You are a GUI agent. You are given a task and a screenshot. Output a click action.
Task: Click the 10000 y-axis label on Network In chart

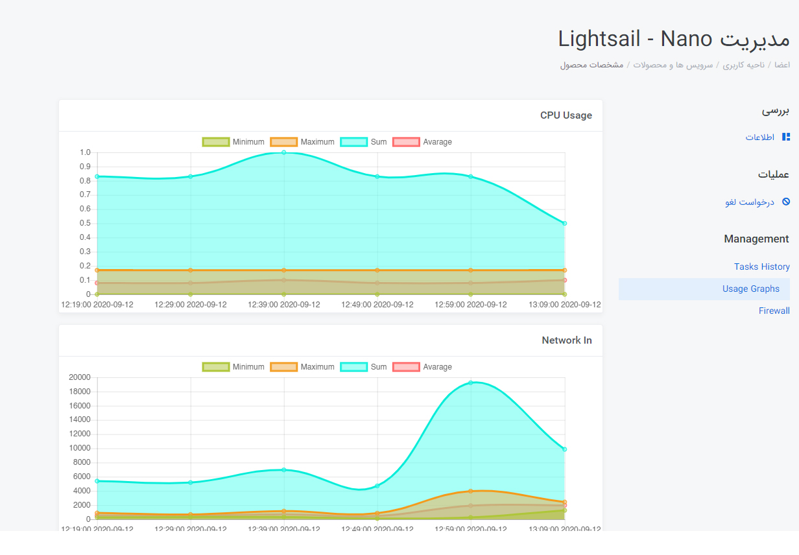point(80,448)
